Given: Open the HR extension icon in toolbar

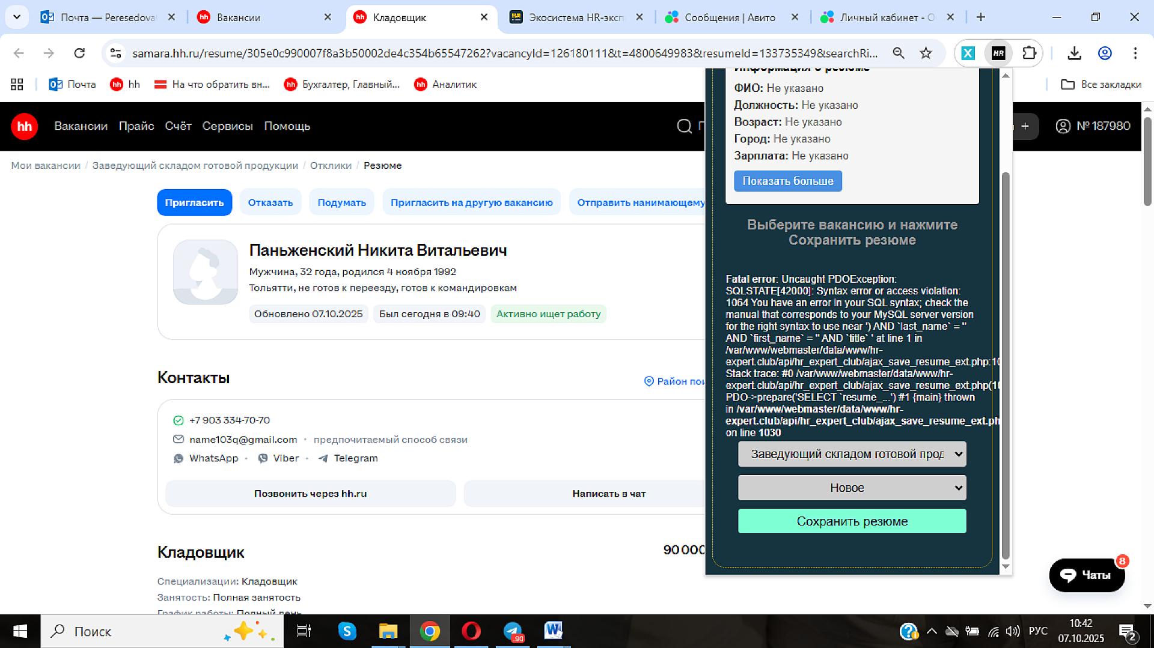Looking at the screenshot, I should pos(999,53).
